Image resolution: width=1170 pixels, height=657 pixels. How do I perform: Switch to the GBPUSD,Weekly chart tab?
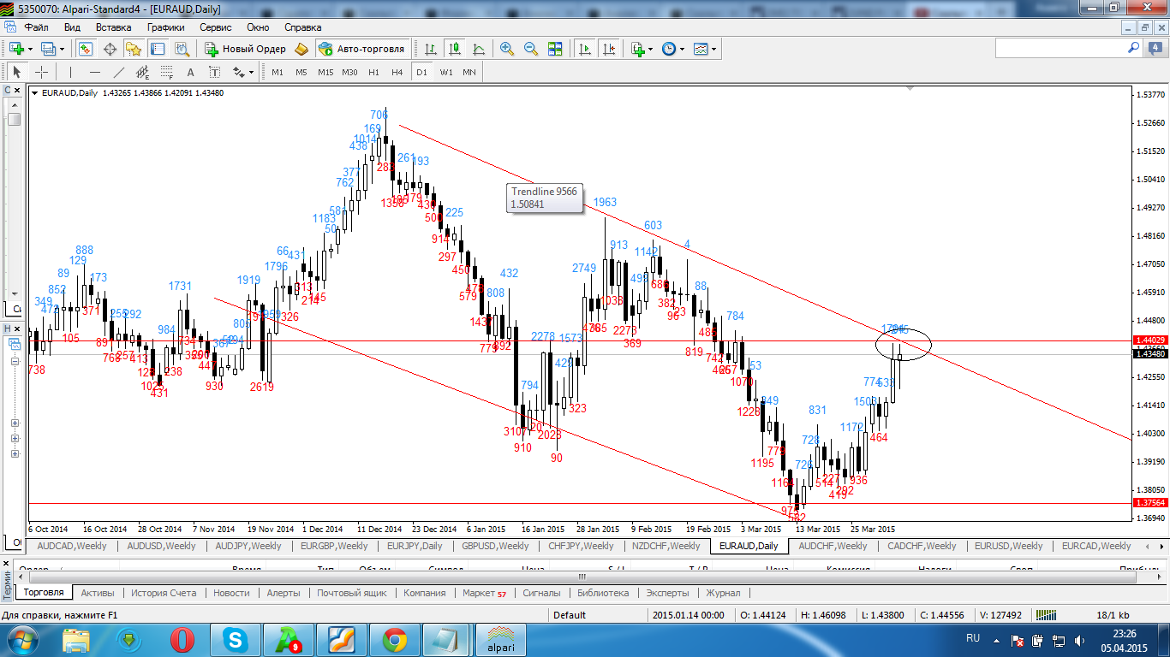(x=495, y=546)
